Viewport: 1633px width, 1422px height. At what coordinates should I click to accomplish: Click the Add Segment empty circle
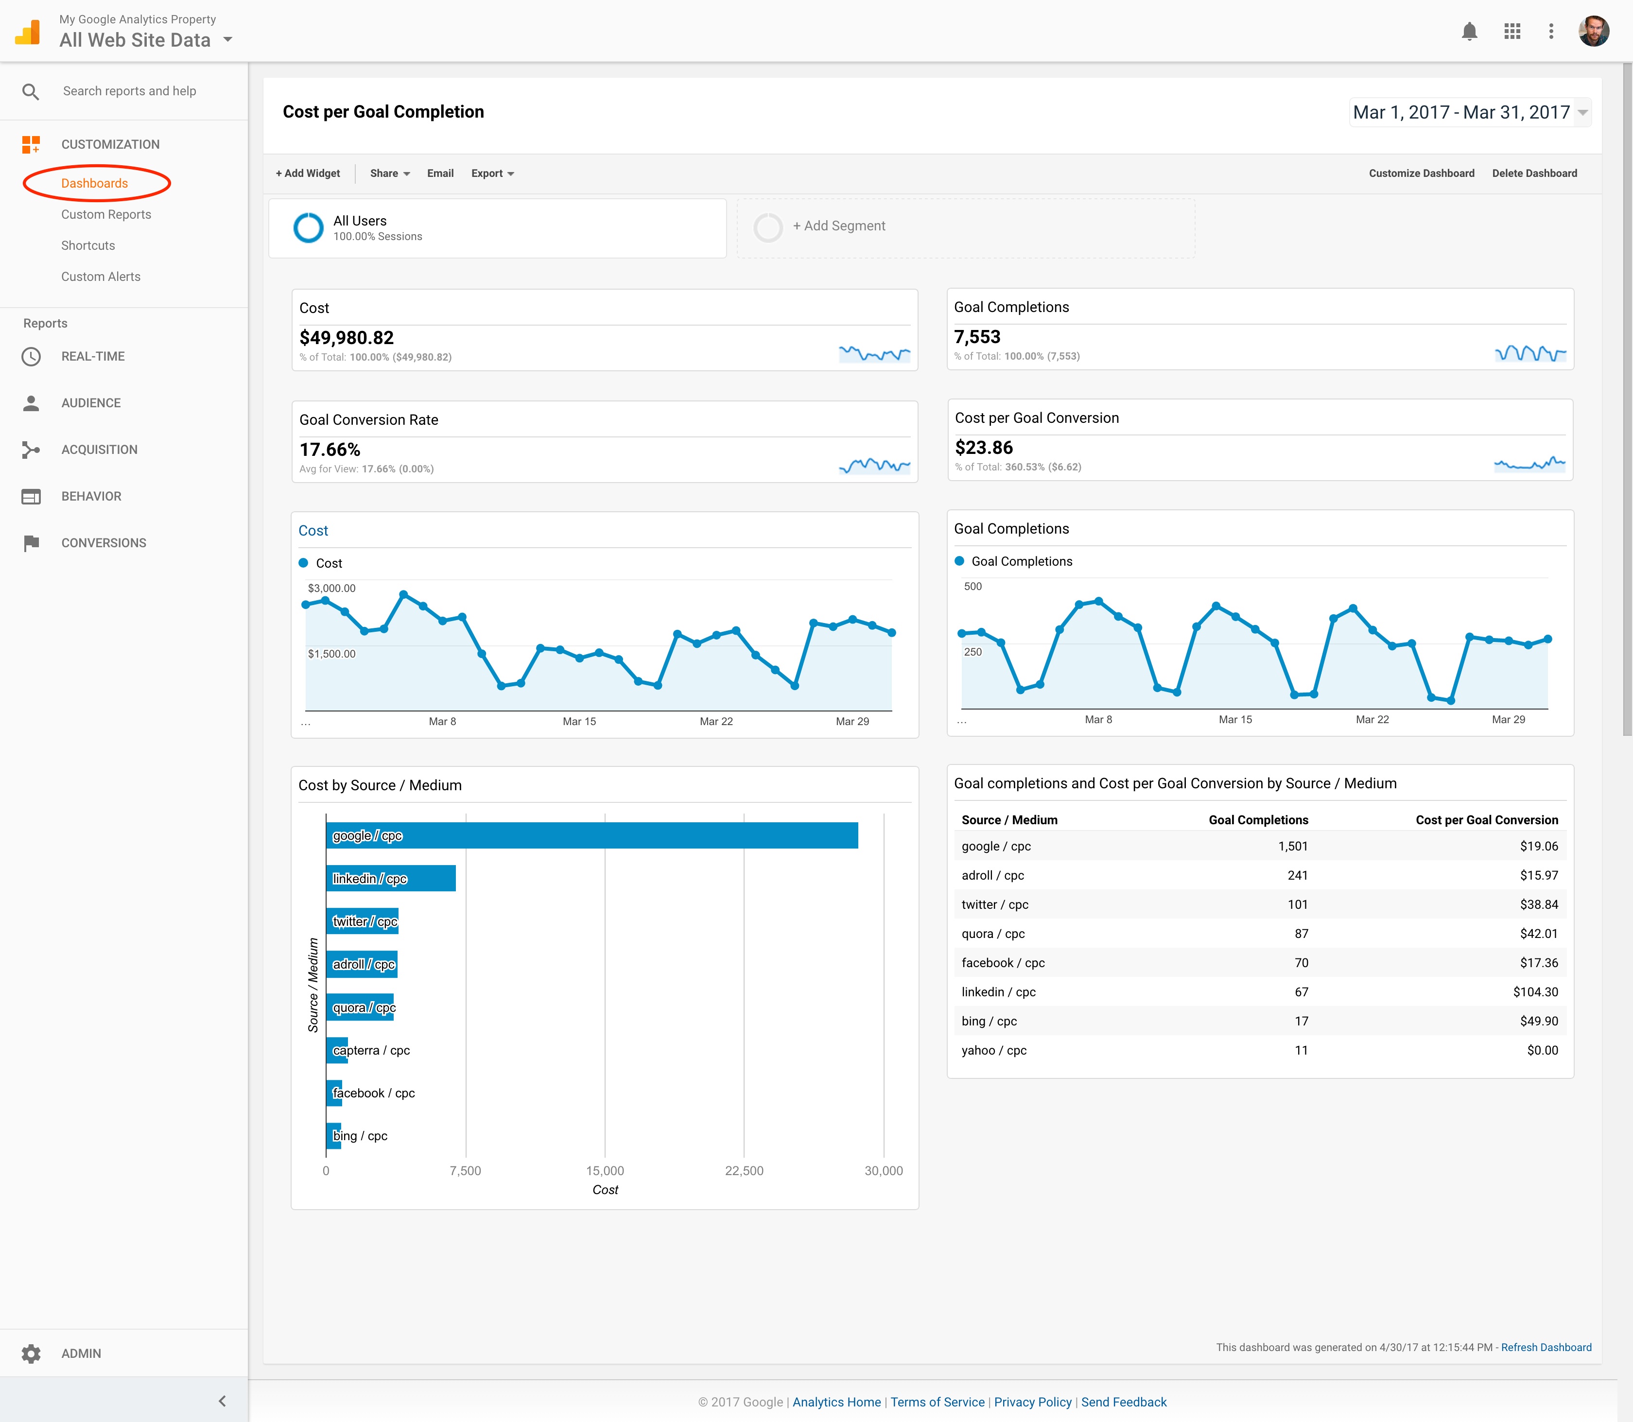click(767, 228)
